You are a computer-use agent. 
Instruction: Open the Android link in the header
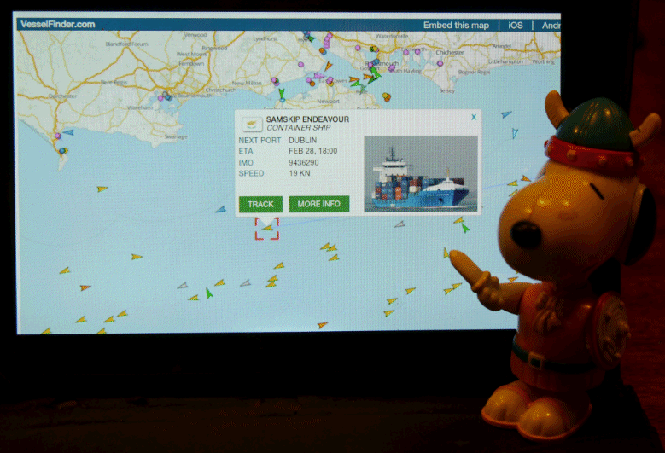551,25
